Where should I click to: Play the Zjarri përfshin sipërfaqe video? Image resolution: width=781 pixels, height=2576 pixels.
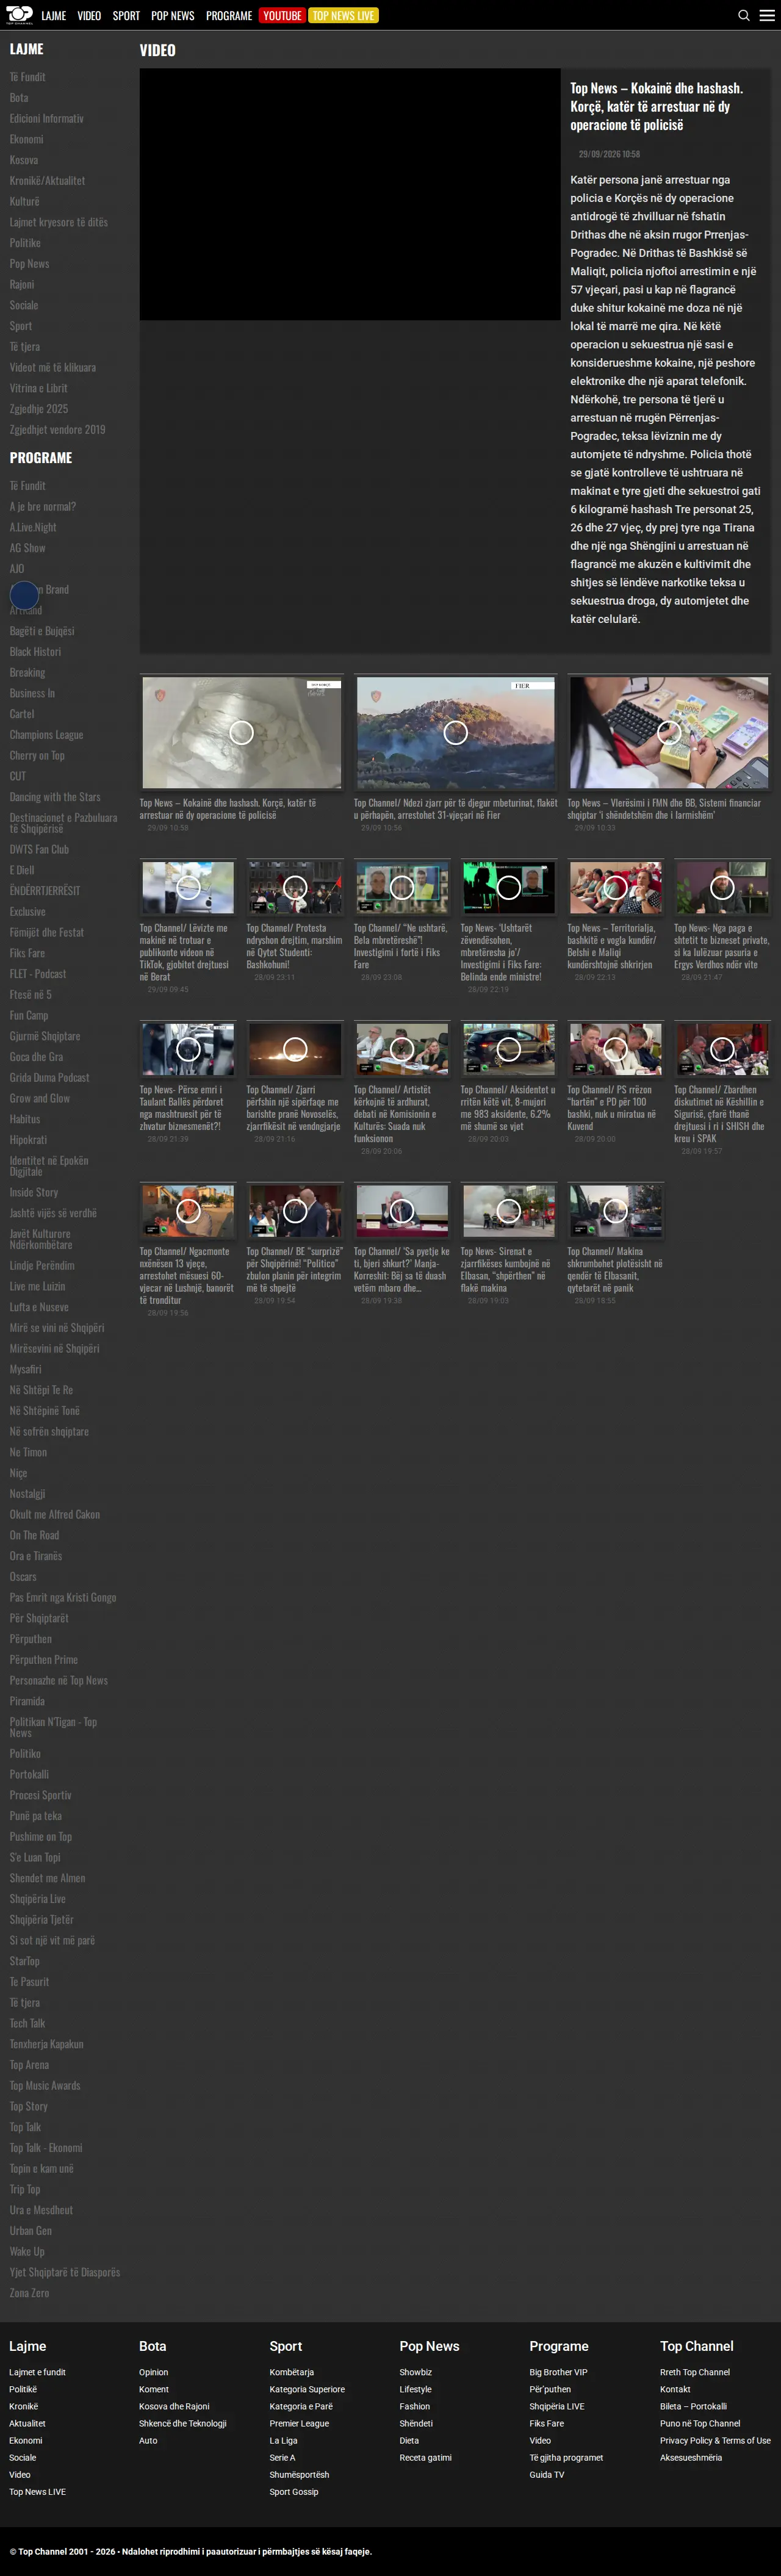295,1049
